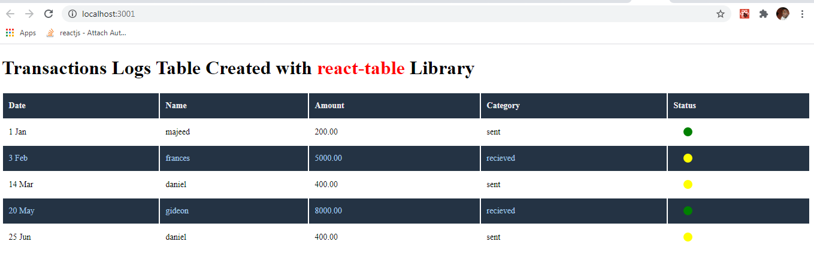Click the yellow status dot in 14 Mar row

(x=688, y=185)
